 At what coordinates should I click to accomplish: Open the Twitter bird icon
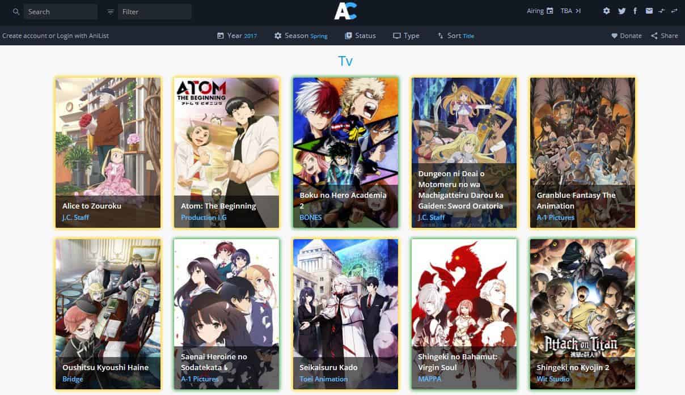click(621, 11)
